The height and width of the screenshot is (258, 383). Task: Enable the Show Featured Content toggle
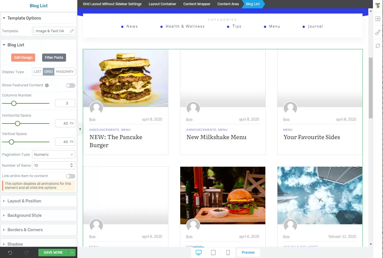70,85
